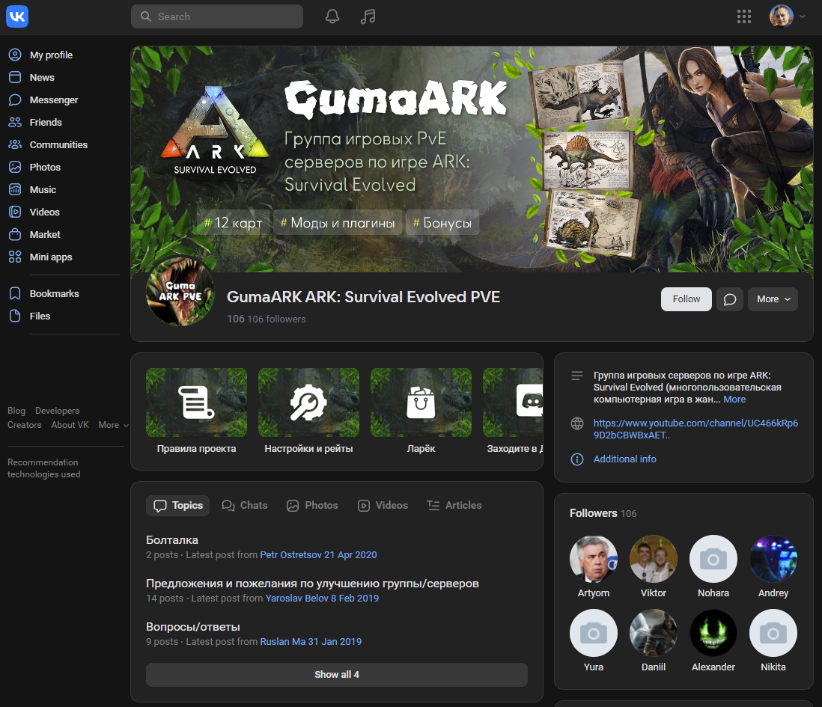The image size is (822, 707).
Task: Expand description with More link
Action: pos(734,399)
